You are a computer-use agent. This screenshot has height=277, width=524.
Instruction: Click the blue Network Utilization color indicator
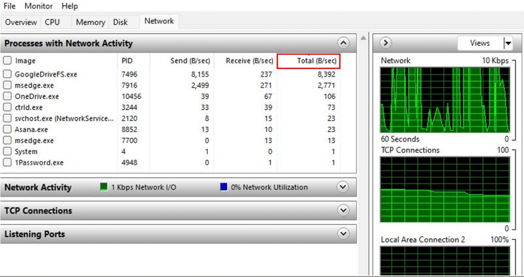224,187
